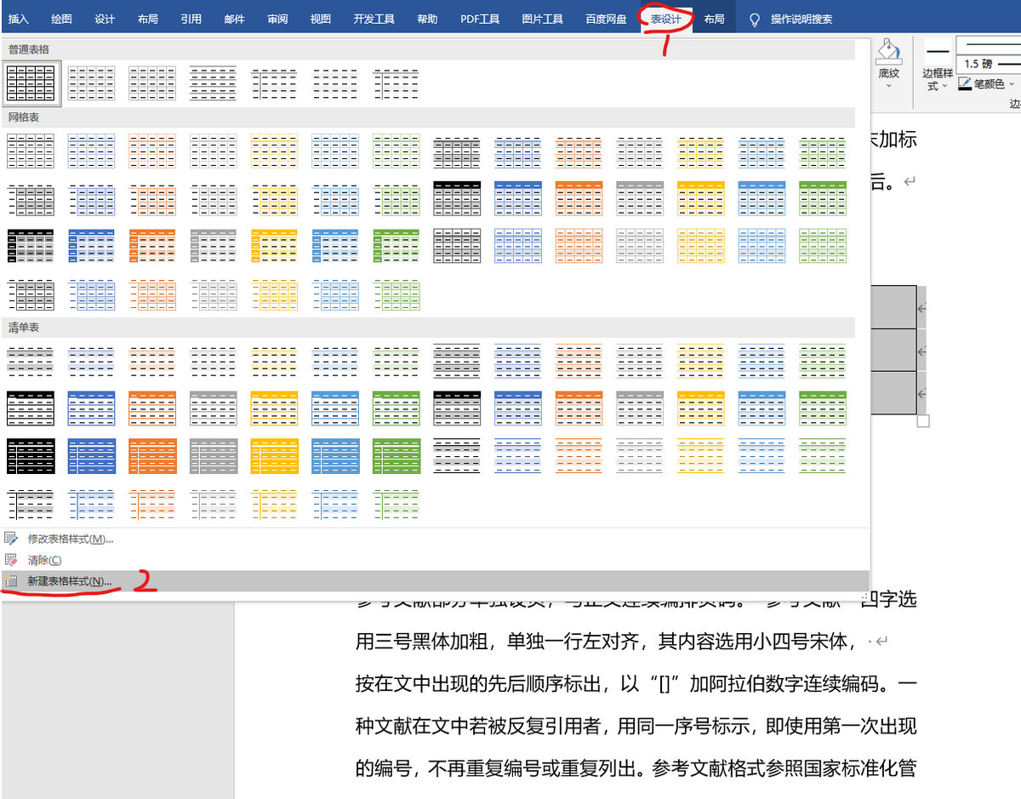
Task: Select the highlighted grid style under 普通表格
Action: pyautogui.click(x=31, y=83)
